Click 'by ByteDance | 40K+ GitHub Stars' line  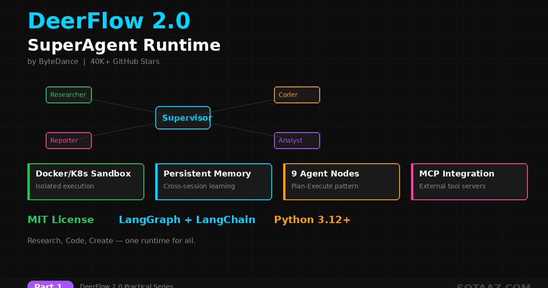(x=94, y=62)
